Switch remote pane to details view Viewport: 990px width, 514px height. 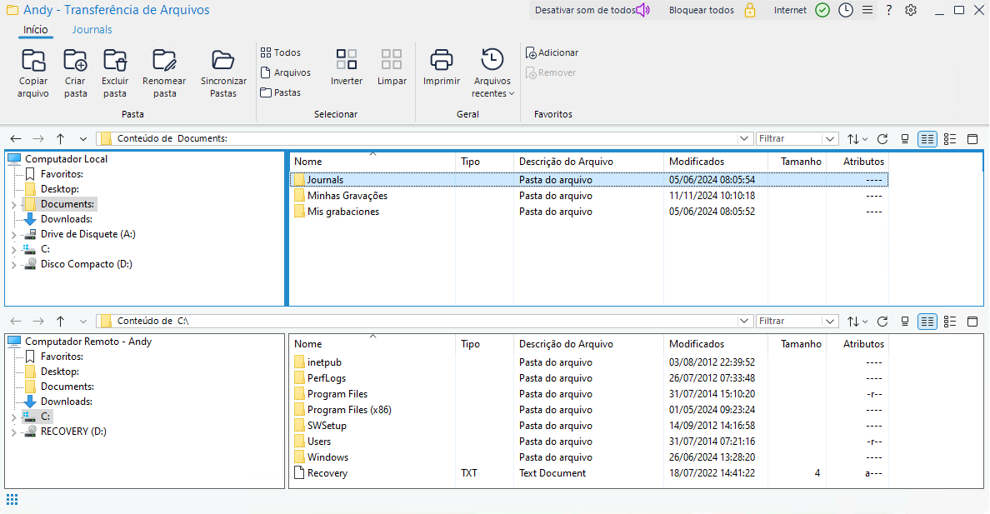tap(927, 322)
